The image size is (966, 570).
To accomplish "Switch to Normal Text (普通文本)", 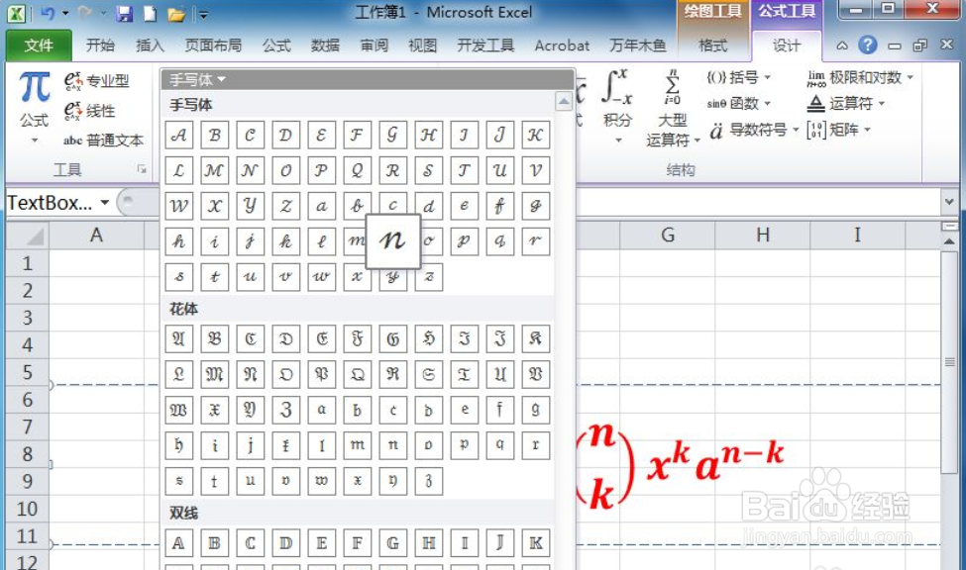I will (x=103, y=141).
